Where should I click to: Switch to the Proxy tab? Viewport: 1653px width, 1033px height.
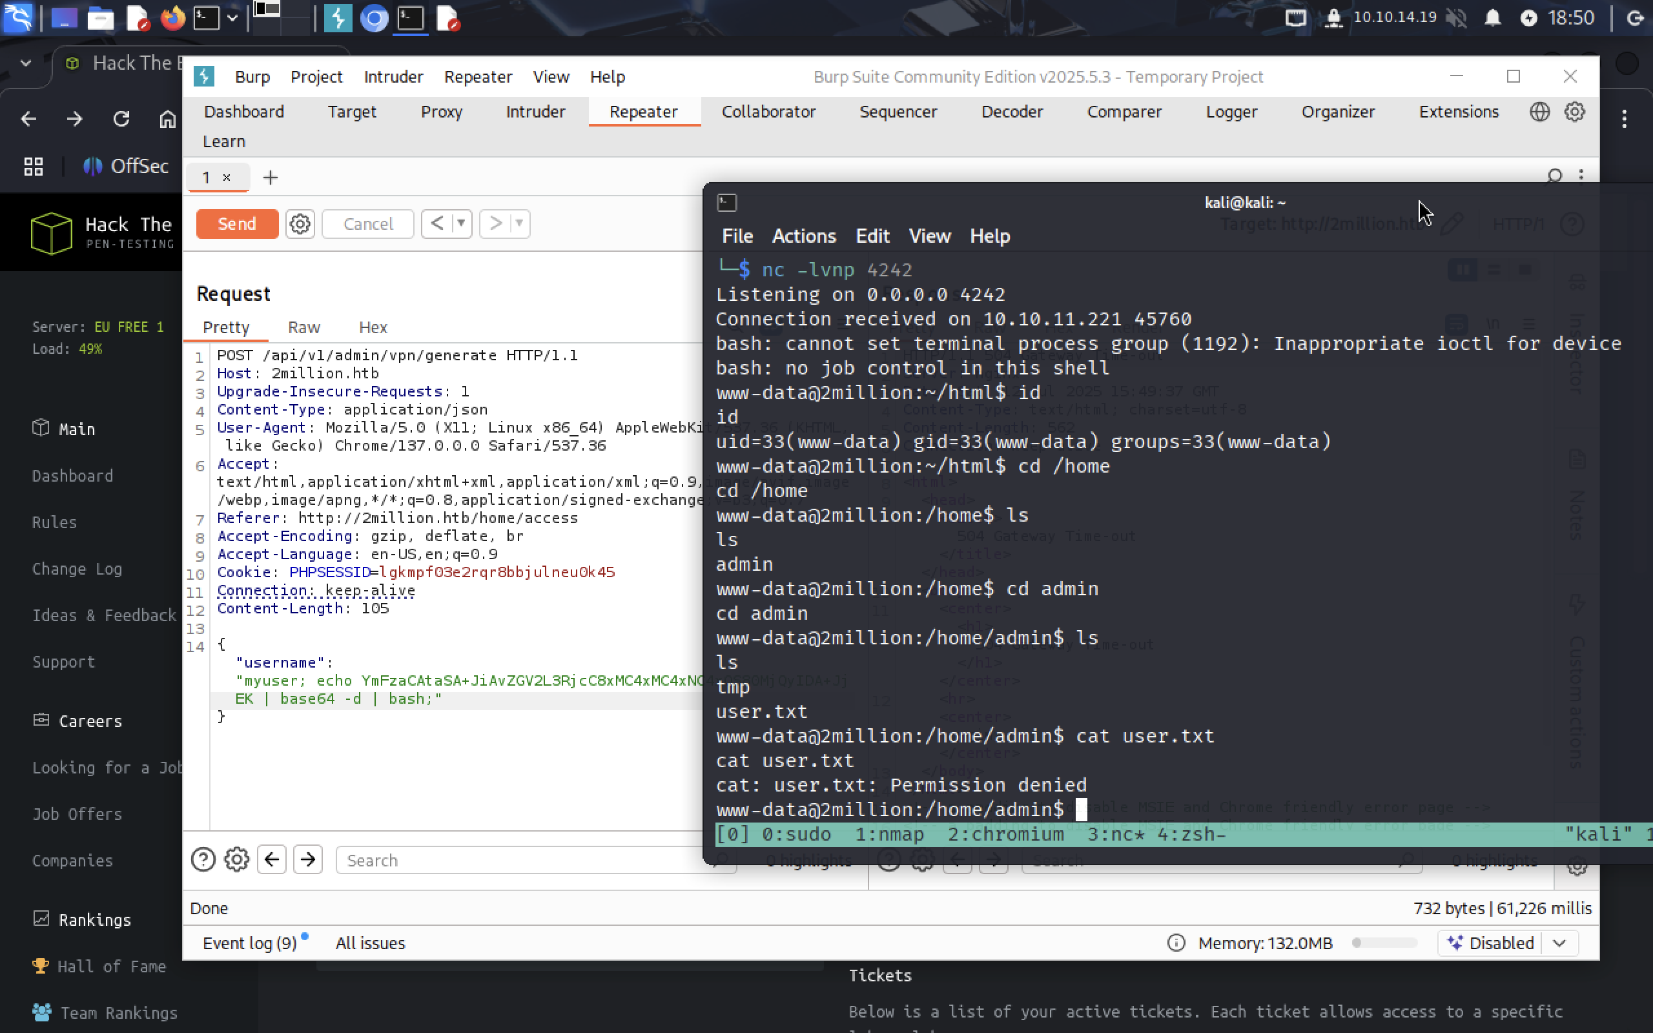tap(441, 111)
